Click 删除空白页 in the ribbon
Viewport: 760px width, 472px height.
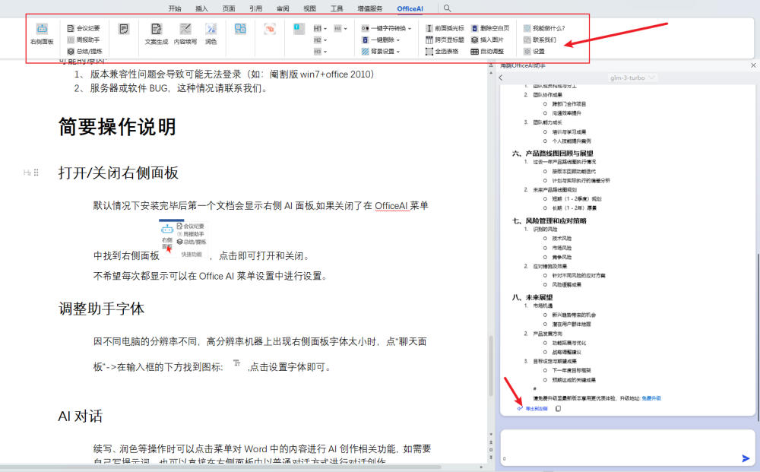click(490, 28)
